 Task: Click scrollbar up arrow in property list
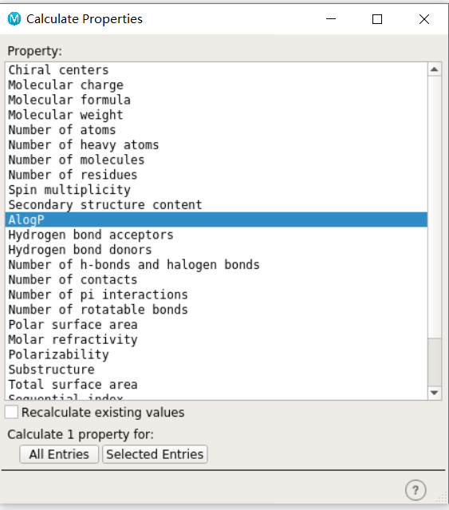pos(435,69)
